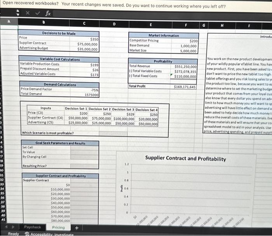Image resolution: width=272 pixels, height=236 pixels.
Task: Select the Price value $350 cell
Action: tap(84, 39)
